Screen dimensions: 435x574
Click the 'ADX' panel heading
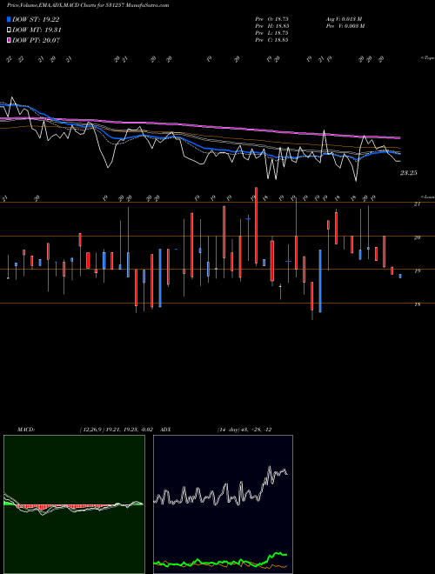pos(166,430)
